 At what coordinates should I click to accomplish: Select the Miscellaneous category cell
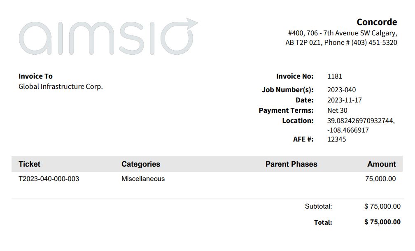(x=143, y=179)
